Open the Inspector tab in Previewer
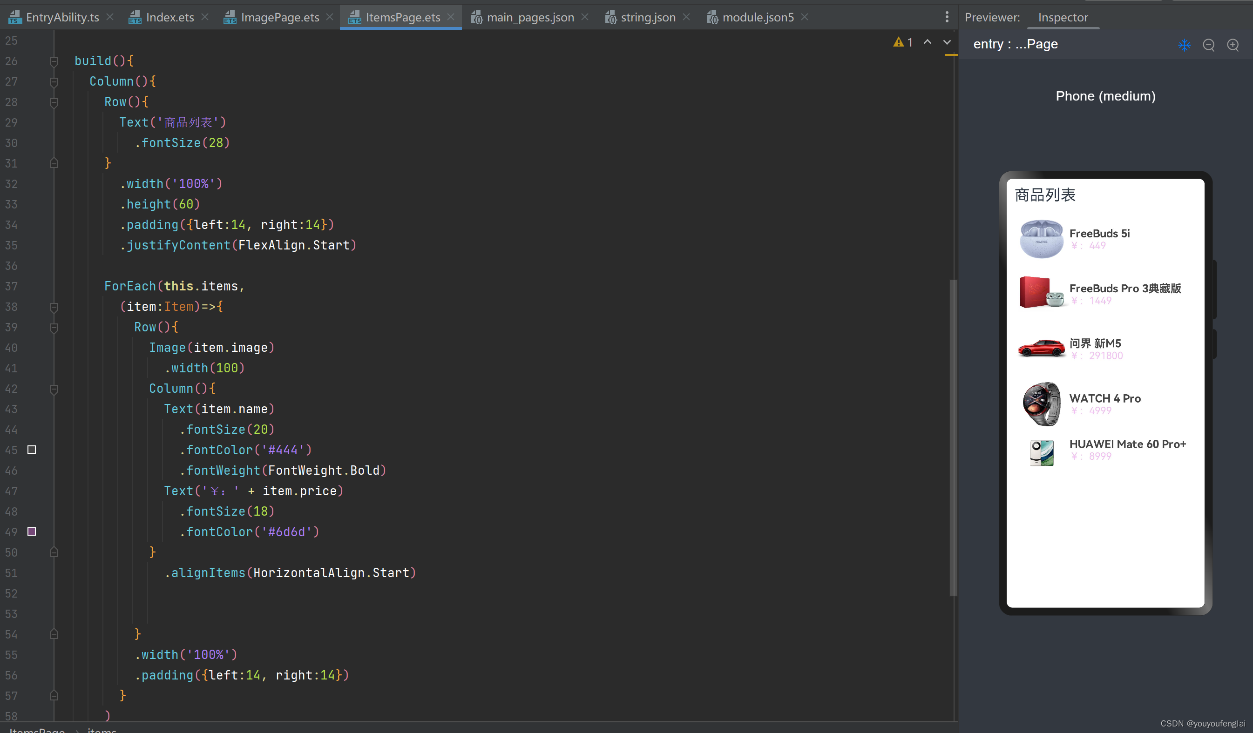 coord(1063,17)
